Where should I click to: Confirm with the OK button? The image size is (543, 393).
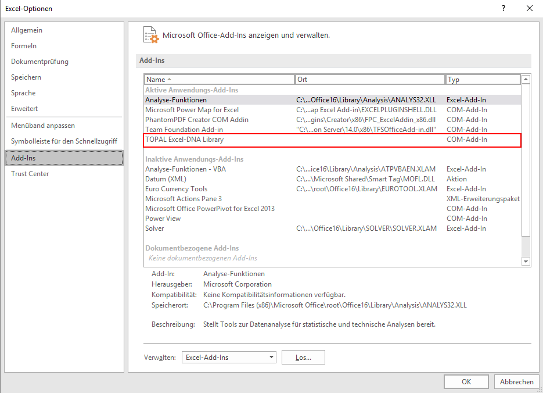pyautogui.click(x=466, y=382)
